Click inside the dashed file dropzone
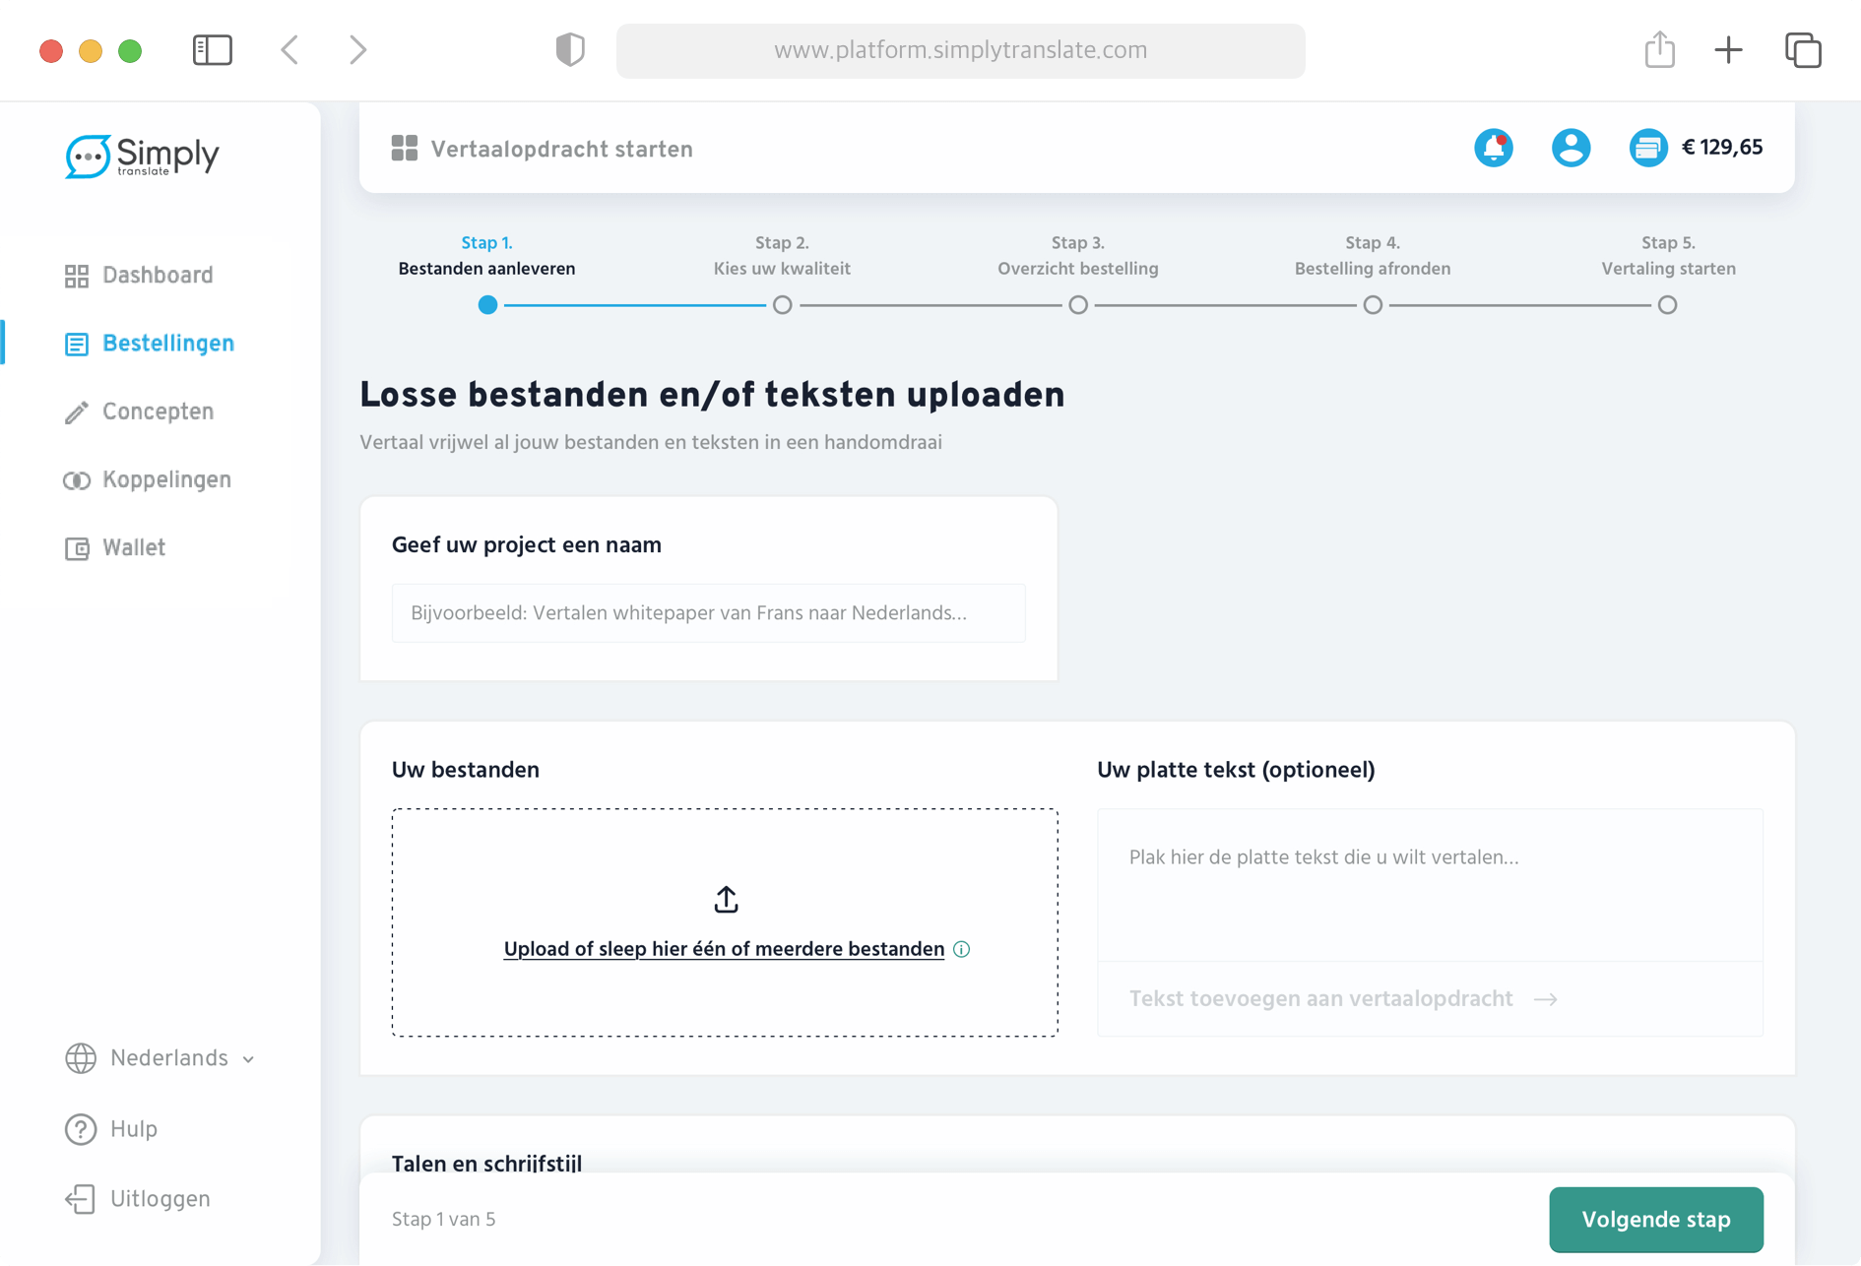Viewport: 1861px width, 1266px height. [726, 922]
